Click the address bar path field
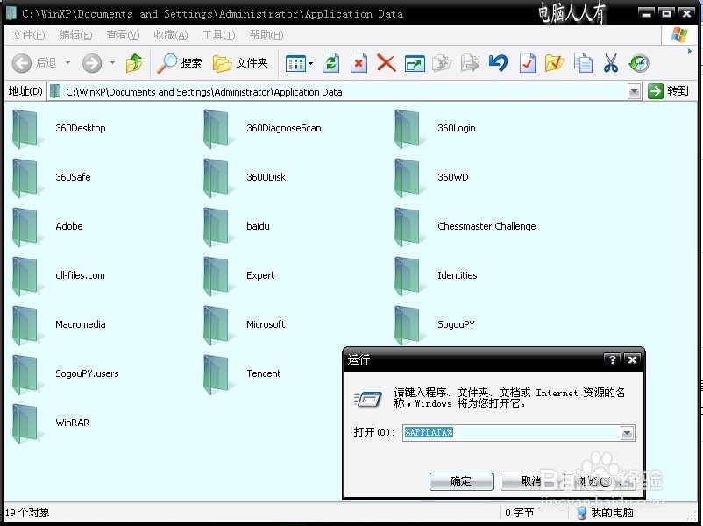 338,92
